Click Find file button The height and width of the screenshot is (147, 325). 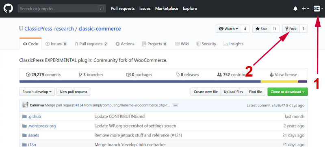(256, 92)
